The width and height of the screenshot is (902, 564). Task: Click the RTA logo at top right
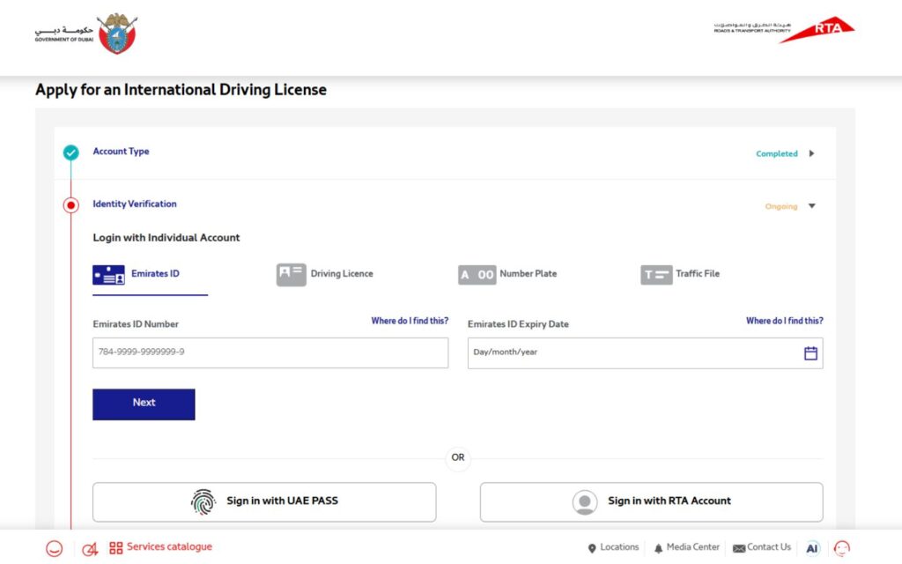coord(817,28)
